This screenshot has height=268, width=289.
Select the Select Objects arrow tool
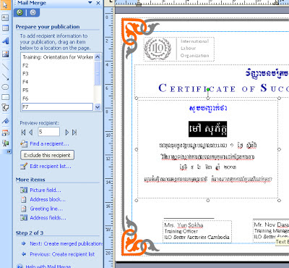point(5,5)
